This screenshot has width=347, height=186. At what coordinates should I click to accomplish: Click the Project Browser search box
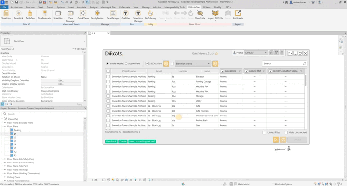[x=44, y=114]
